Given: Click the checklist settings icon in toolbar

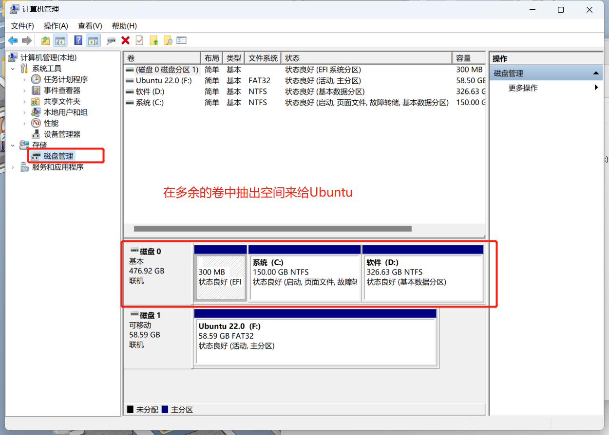Looking at the screenshot, I should [182, 40].
